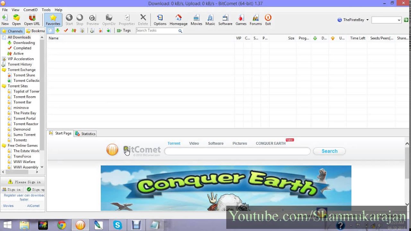Click the Exit toolbar icon
Viewport: 411px width, 231px height.
[x=268, y=20]
